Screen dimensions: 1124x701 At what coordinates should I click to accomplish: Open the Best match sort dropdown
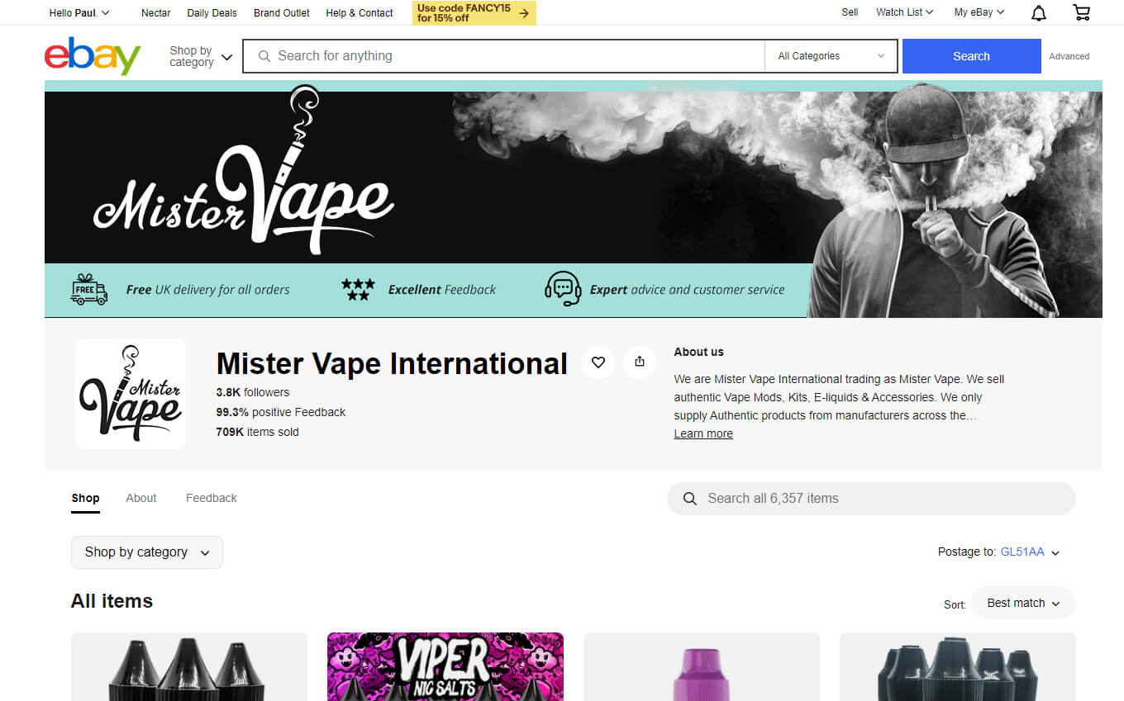coord(1023,603)
